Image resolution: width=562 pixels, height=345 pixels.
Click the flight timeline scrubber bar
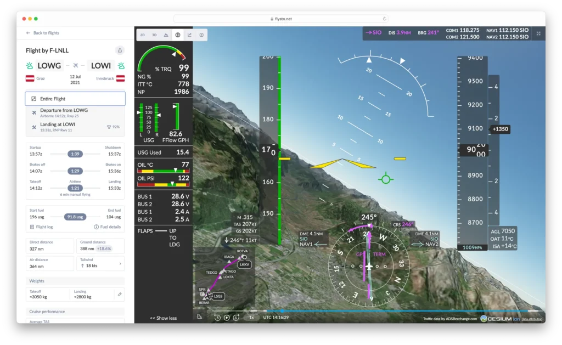(384, 311)
